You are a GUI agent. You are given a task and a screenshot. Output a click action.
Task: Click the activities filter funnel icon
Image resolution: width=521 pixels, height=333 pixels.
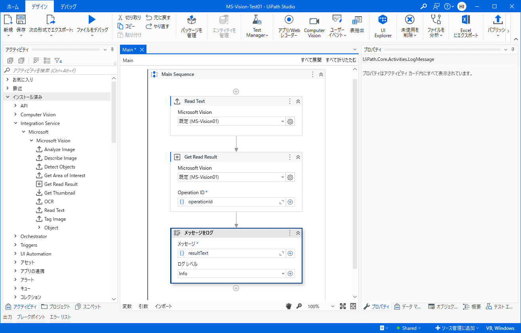pyautogui.click(x=58, y=61)
